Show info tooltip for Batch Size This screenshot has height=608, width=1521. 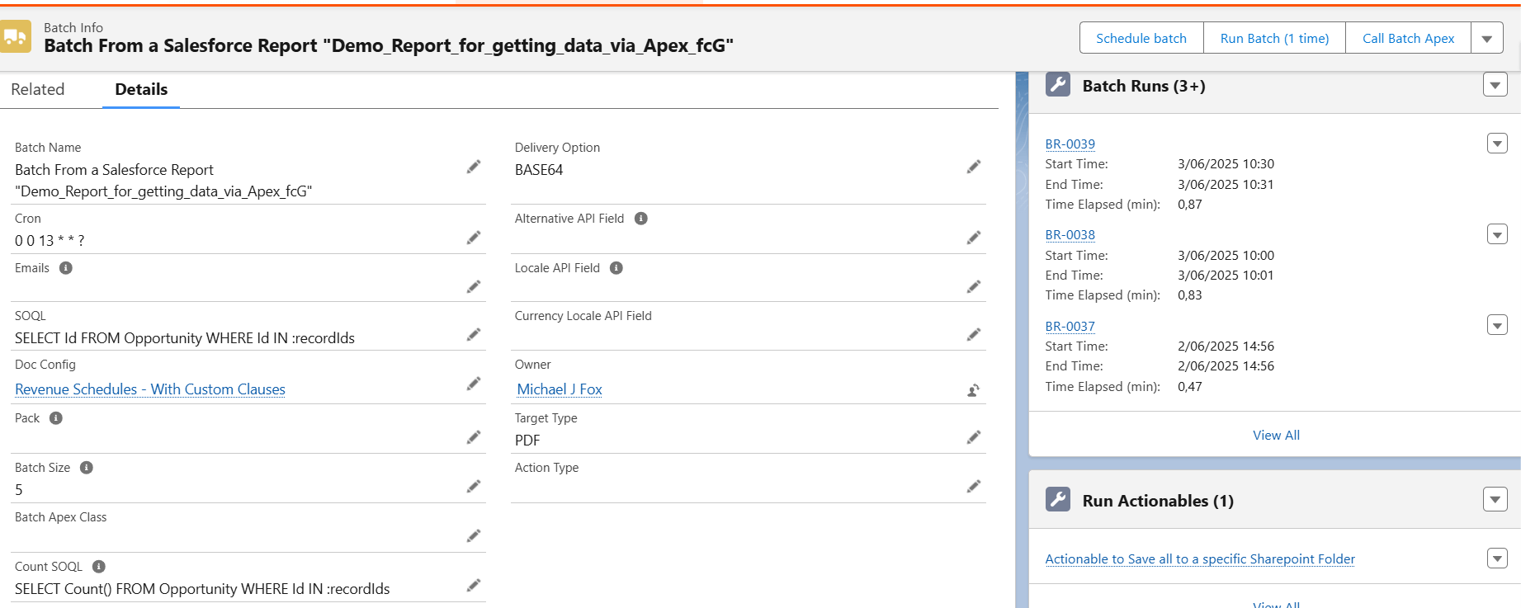click(x=87, y=468)
